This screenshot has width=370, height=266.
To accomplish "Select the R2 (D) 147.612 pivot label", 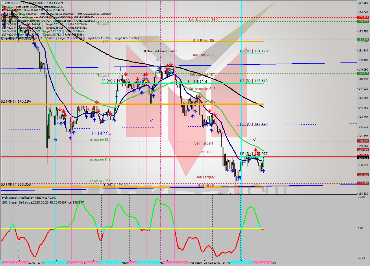I will (x=254, y=81).
